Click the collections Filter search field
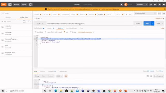Screen dimensions: 166x93 click(16, 13)
